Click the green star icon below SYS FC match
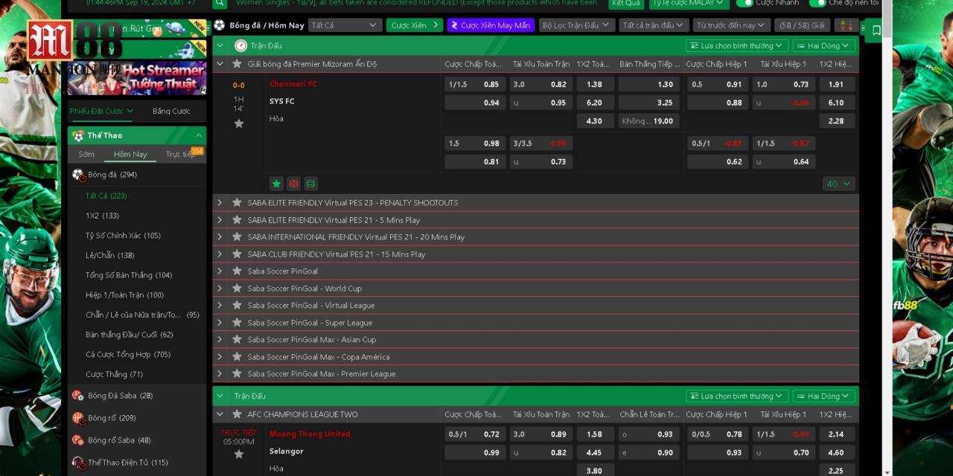 click(x=276, y=184)
